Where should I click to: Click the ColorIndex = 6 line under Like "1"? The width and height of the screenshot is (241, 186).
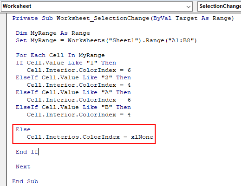coord(79,70)
